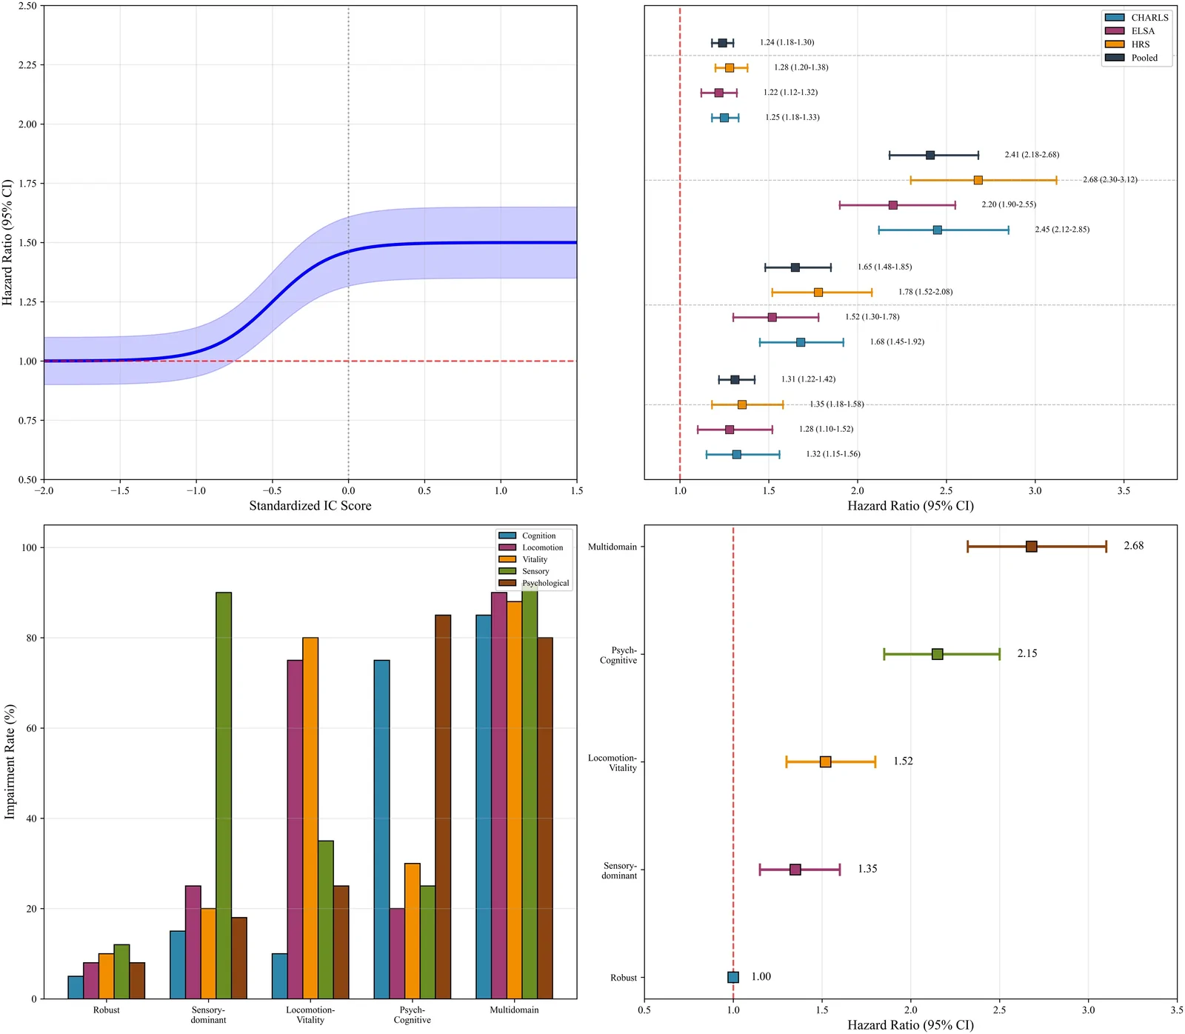1185x1034 pixels.
Task: Click the Cognition legend swatch
Action: click(507, 536)
